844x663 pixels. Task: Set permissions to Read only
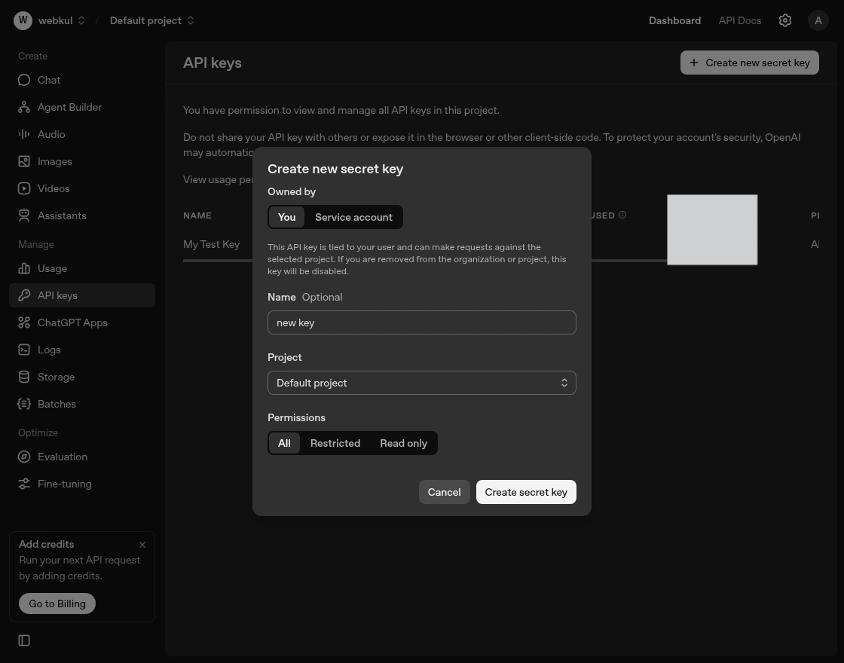pyautogui.click(x=403, y=443)
